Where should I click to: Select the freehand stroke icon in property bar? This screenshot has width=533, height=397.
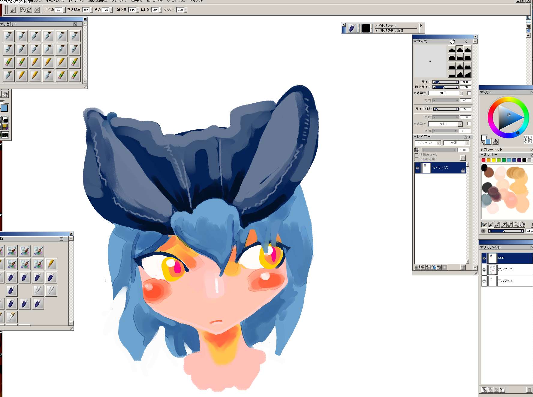point(23,10)
